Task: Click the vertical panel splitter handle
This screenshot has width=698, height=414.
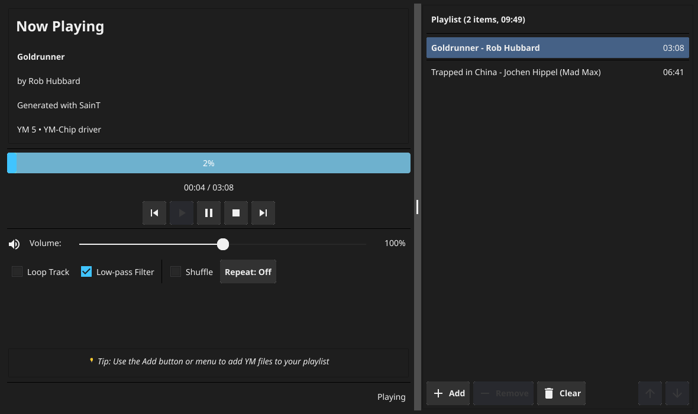Action: tap(417, 207)
